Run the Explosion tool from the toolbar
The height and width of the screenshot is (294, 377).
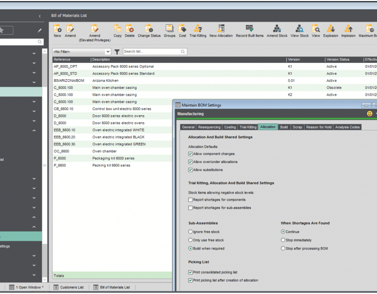(x=331, y=31)
